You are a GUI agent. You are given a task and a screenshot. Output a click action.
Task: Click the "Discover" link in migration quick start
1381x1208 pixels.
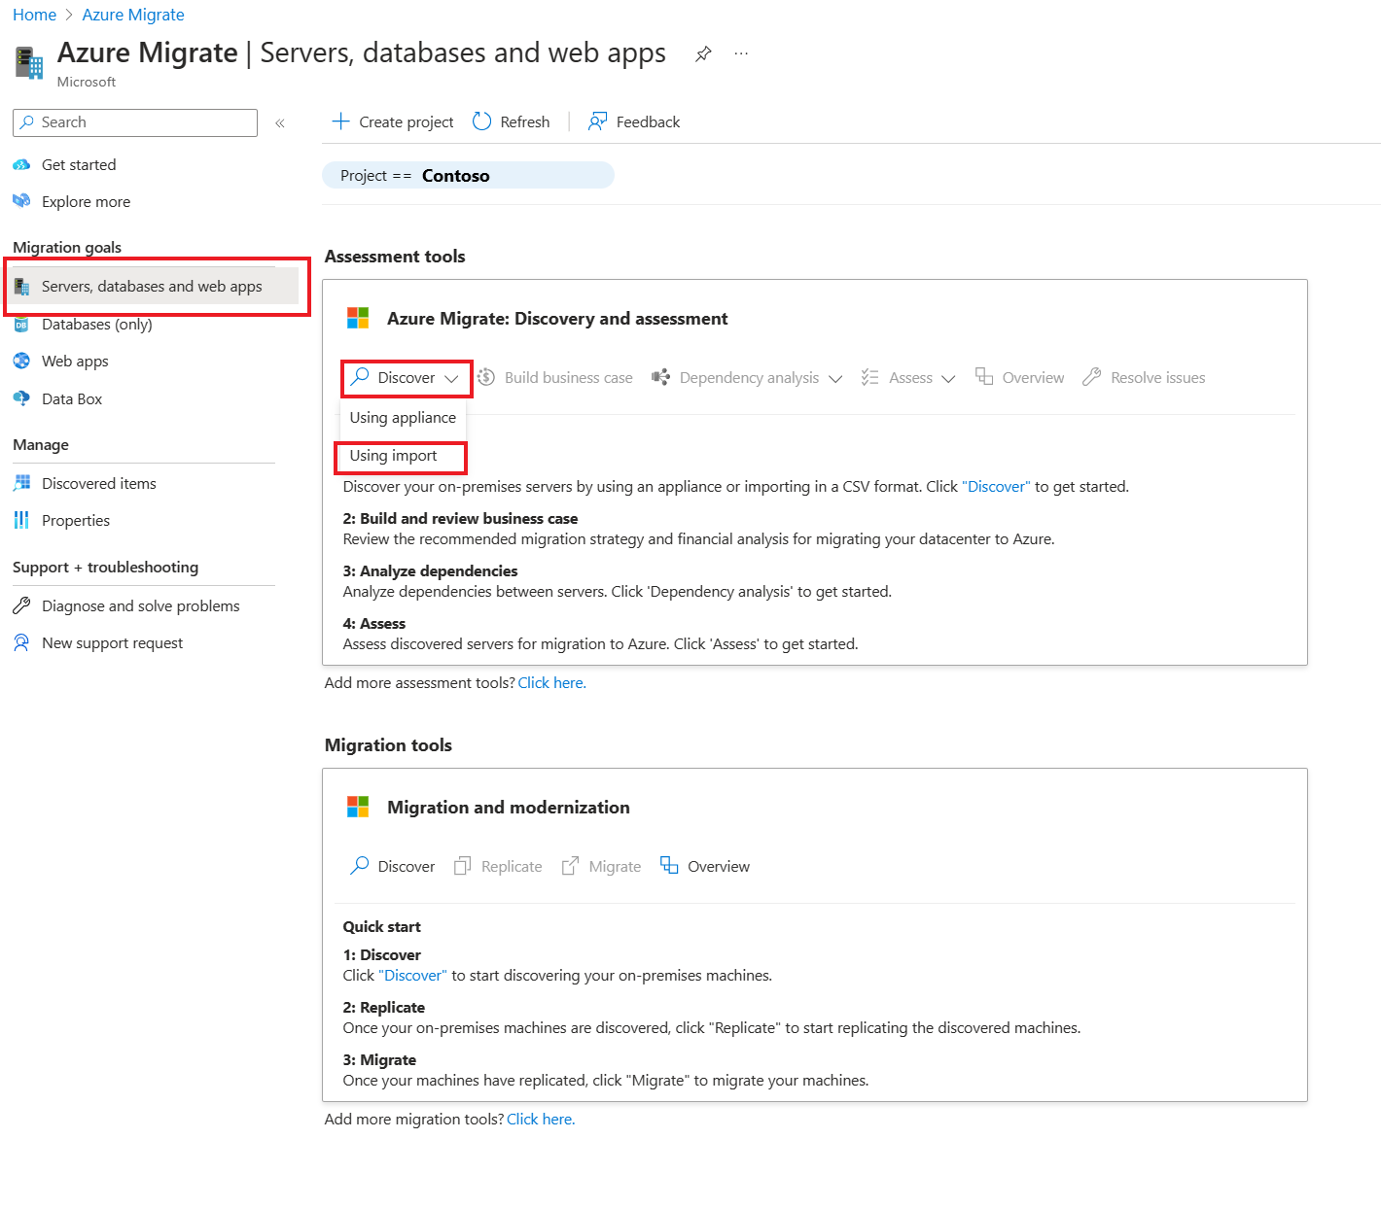coord(412,975)
